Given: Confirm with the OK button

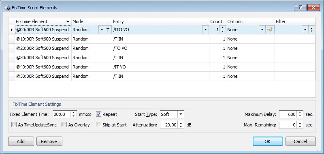Looking at the screenshot, I should coord(268,141).
